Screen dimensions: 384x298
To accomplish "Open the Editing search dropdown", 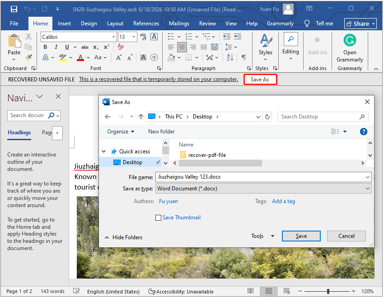I will 290,47.
